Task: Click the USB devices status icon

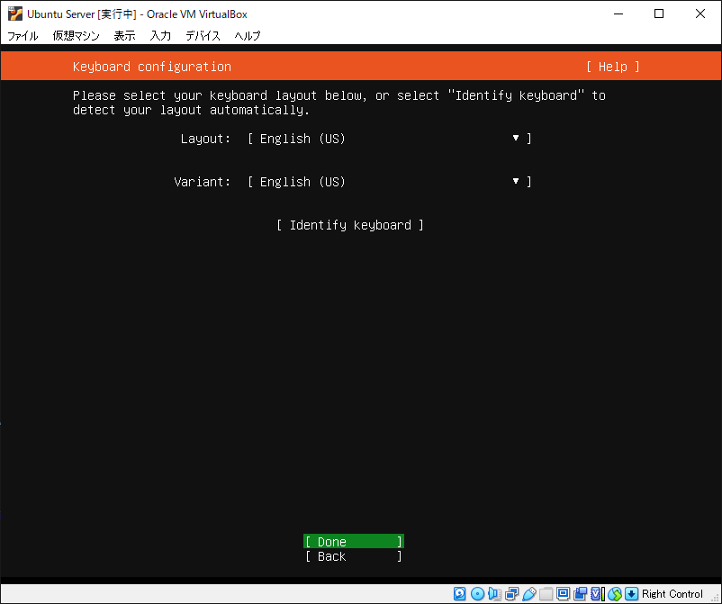Action: click(x=529, y=594)
